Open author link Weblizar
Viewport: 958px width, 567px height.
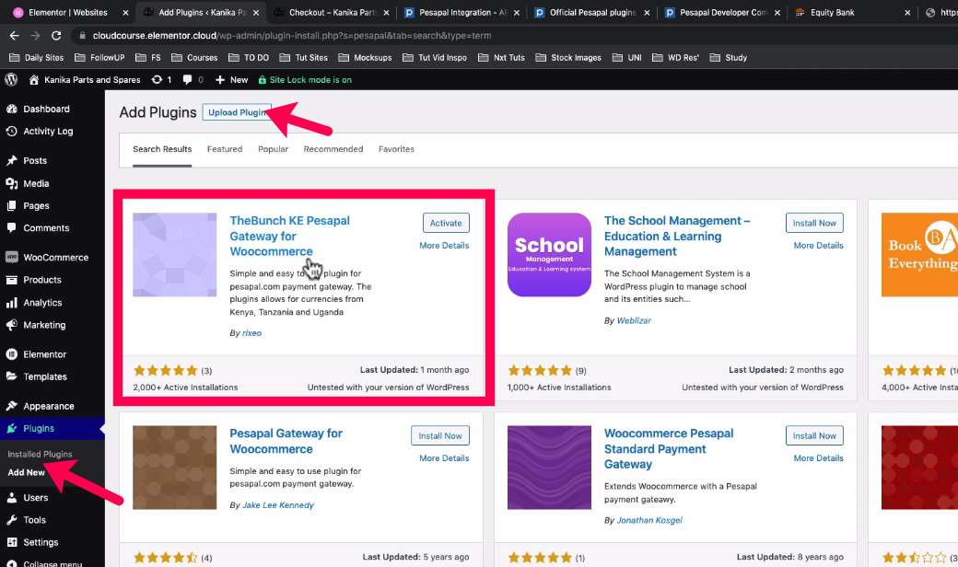click(634, 320)
